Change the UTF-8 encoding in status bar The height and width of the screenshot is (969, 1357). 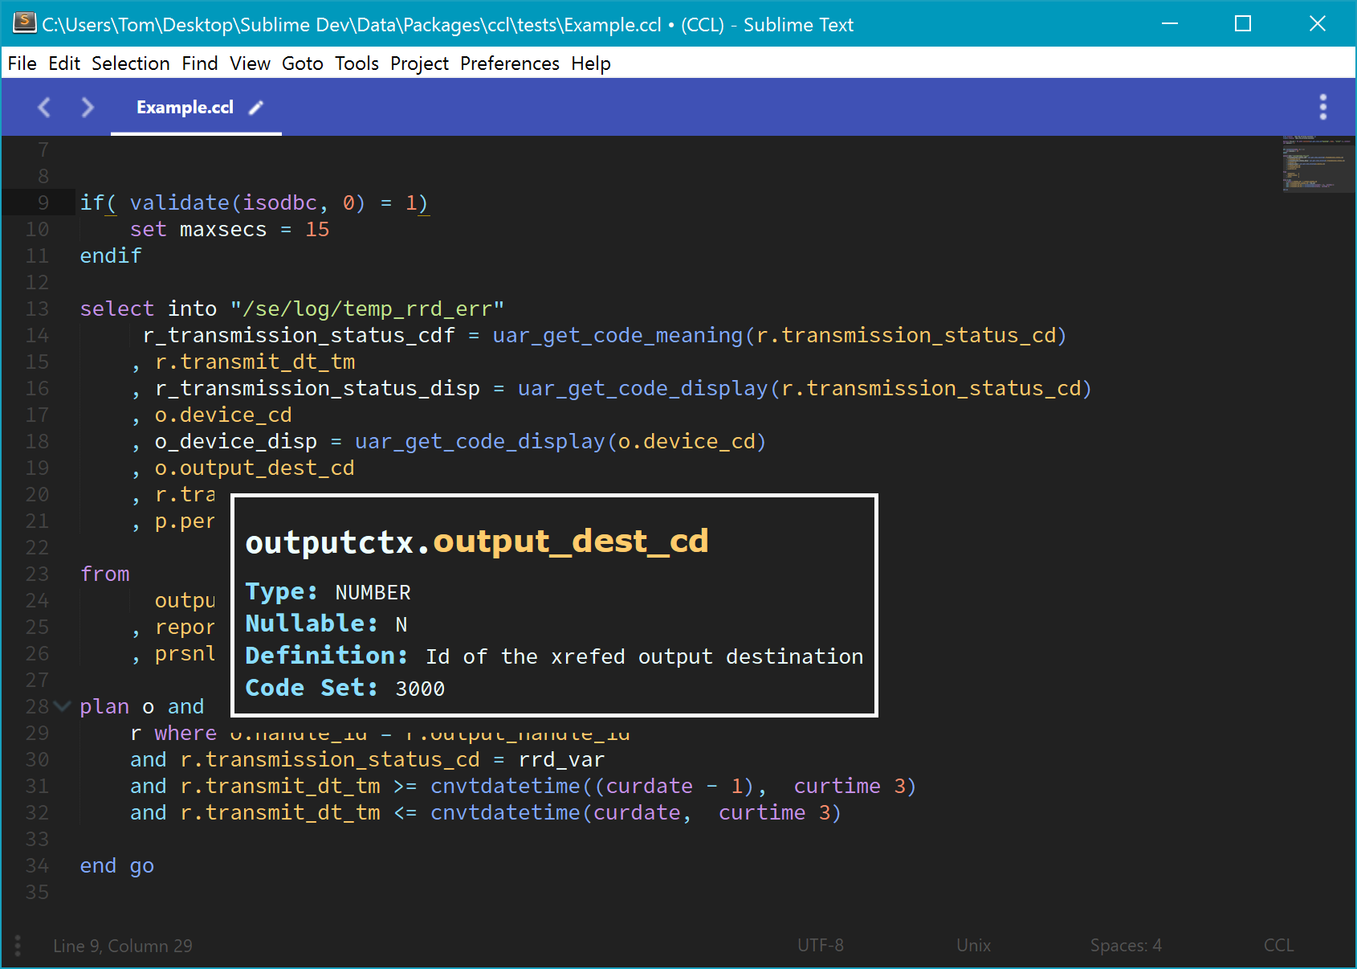[821, 946]
